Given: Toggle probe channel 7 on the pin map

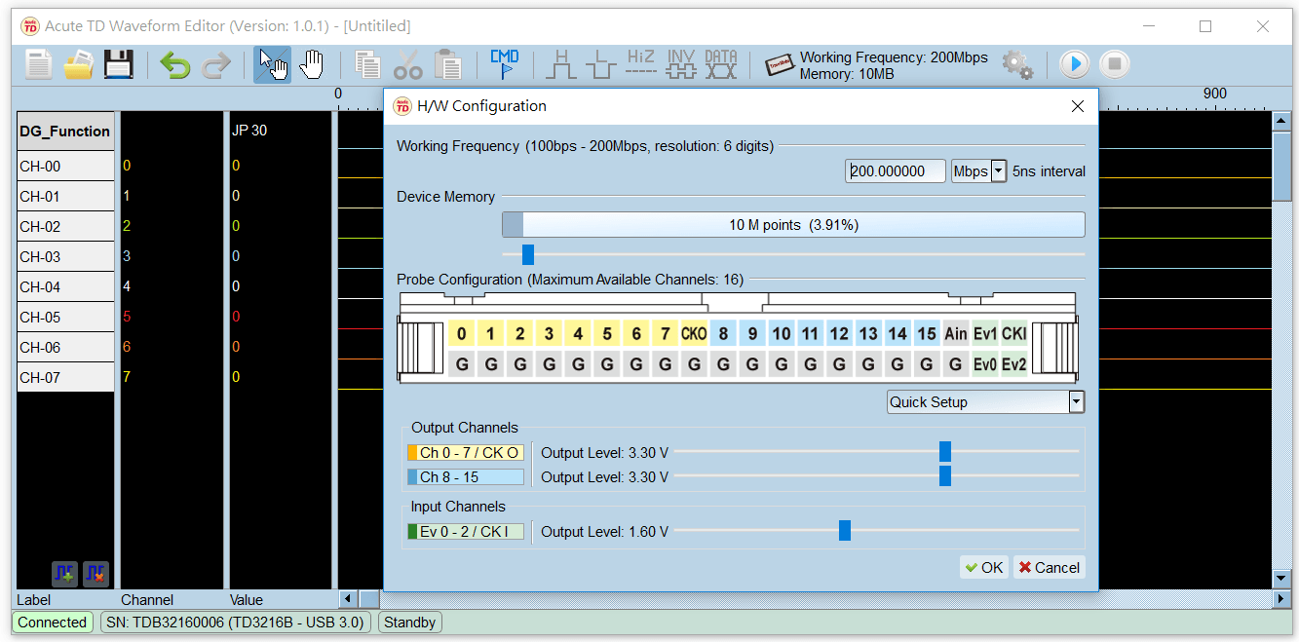Looking at the screenshot, I should (665, 333).
